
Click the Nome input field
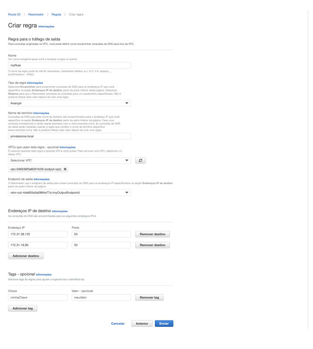tap(69, 65)
